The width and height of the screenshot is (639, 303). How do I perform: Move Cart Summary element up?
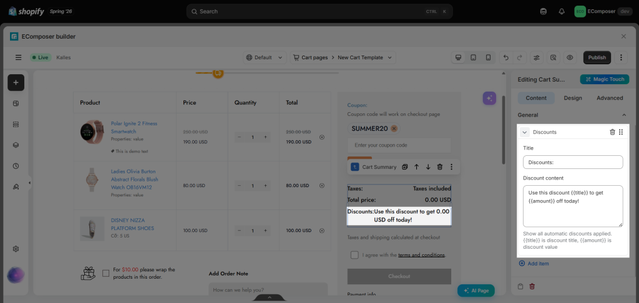click(416, 167)
